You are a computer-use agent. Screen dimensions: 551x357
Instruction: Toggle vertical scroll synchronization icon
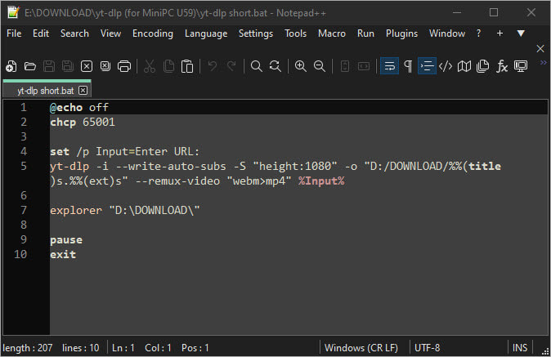pyautogui.click(x=345, y=66)
